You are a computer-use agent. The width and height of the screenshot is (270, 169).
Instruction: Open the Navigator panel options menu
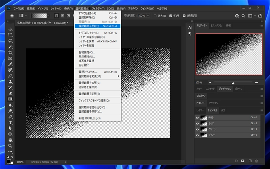point(261,25)
